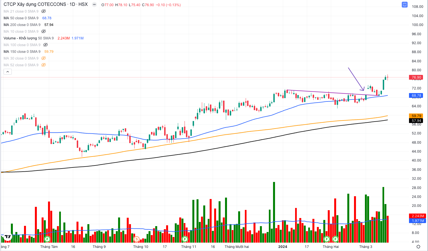Show the hidden MA 10 indicator via eye icon
The width and height of the screenshot is (428, 251).
tap(44, 32)
